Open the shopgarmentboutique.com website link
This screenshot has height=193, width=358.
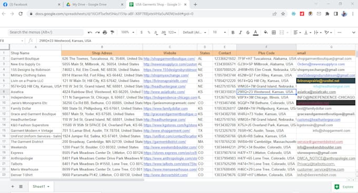coord(169,58)
